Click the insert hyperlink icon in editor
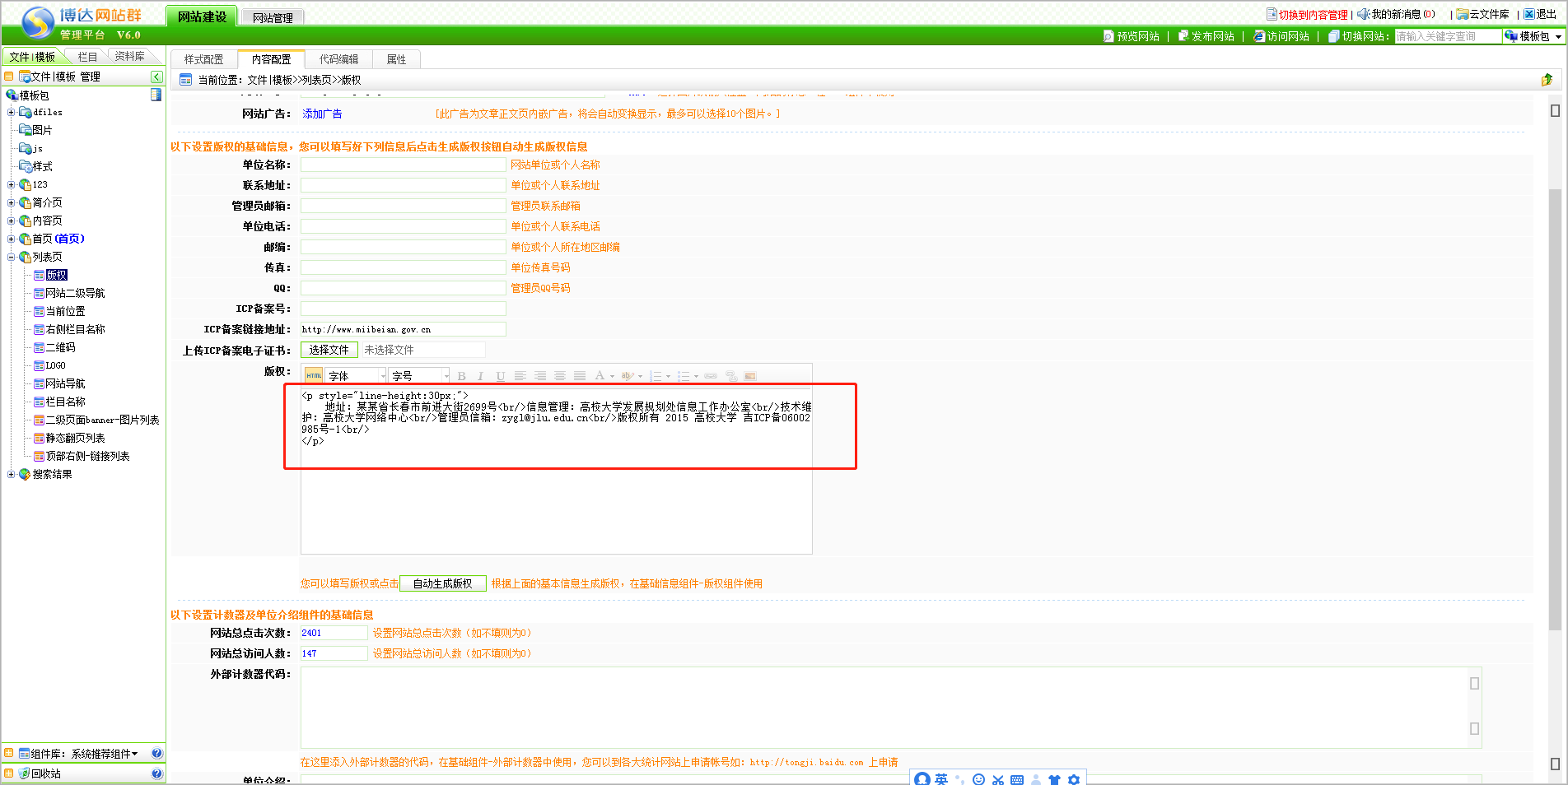 pos(710,376)
